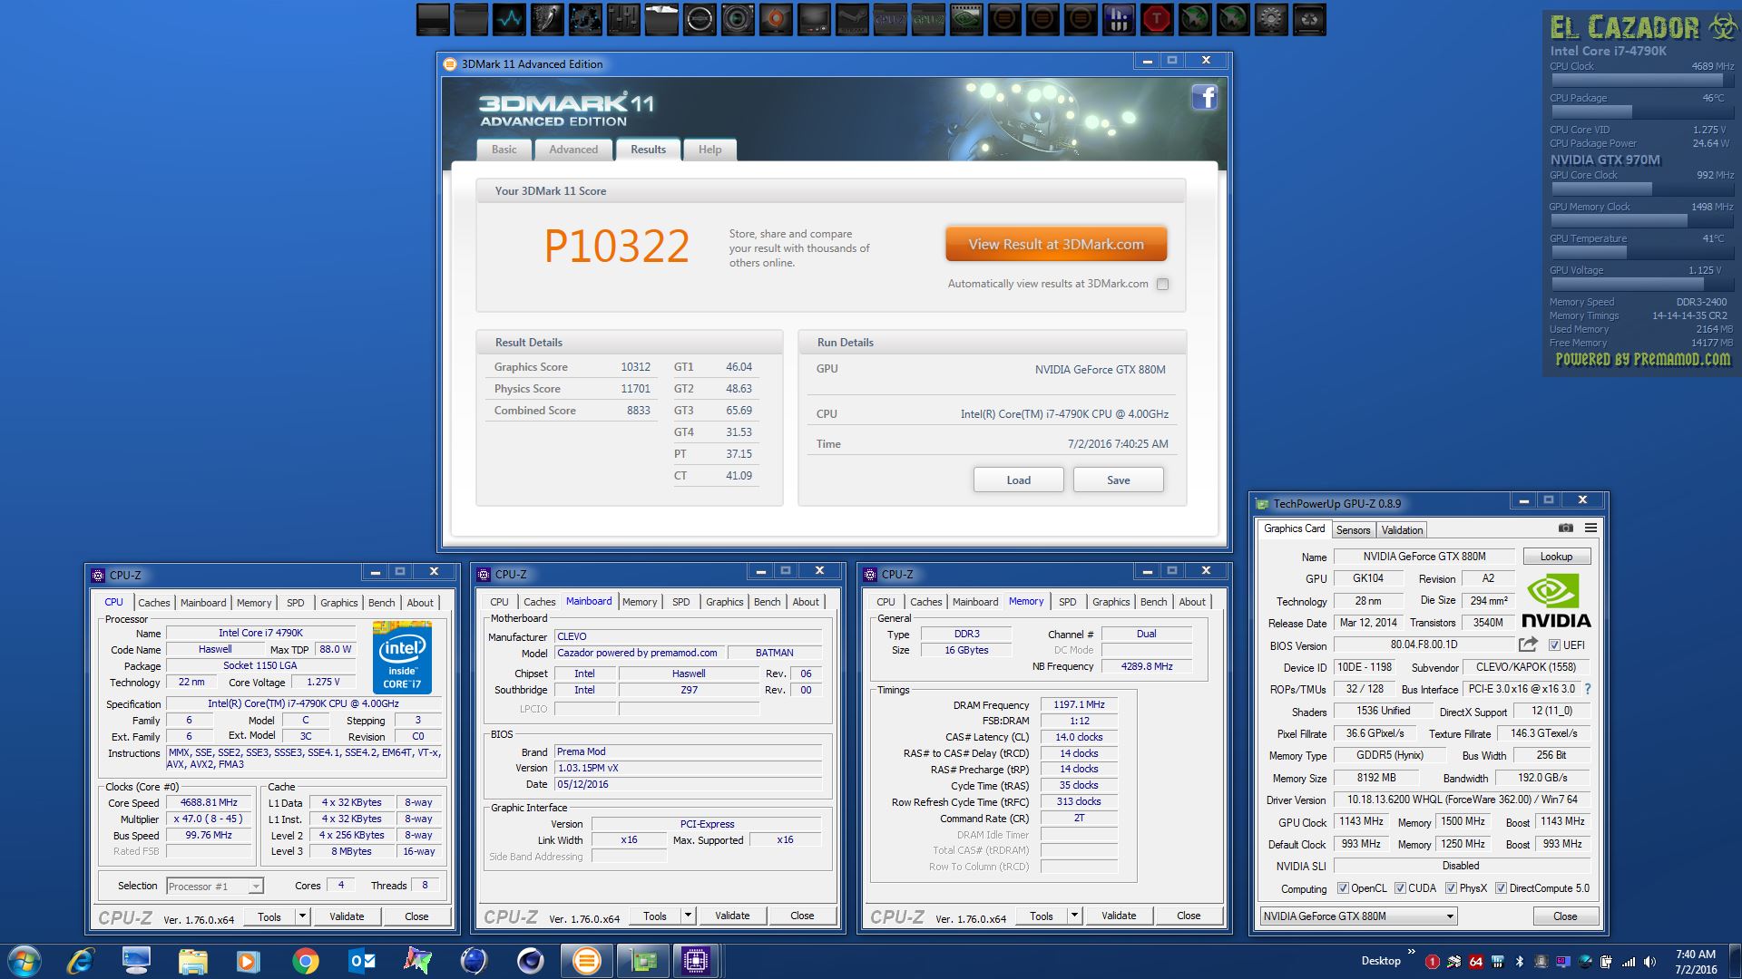This screenshot has width=1742, height=979.
Task: Expand Tools arrow in CPU-Z Memory window
Action: 1074,916
